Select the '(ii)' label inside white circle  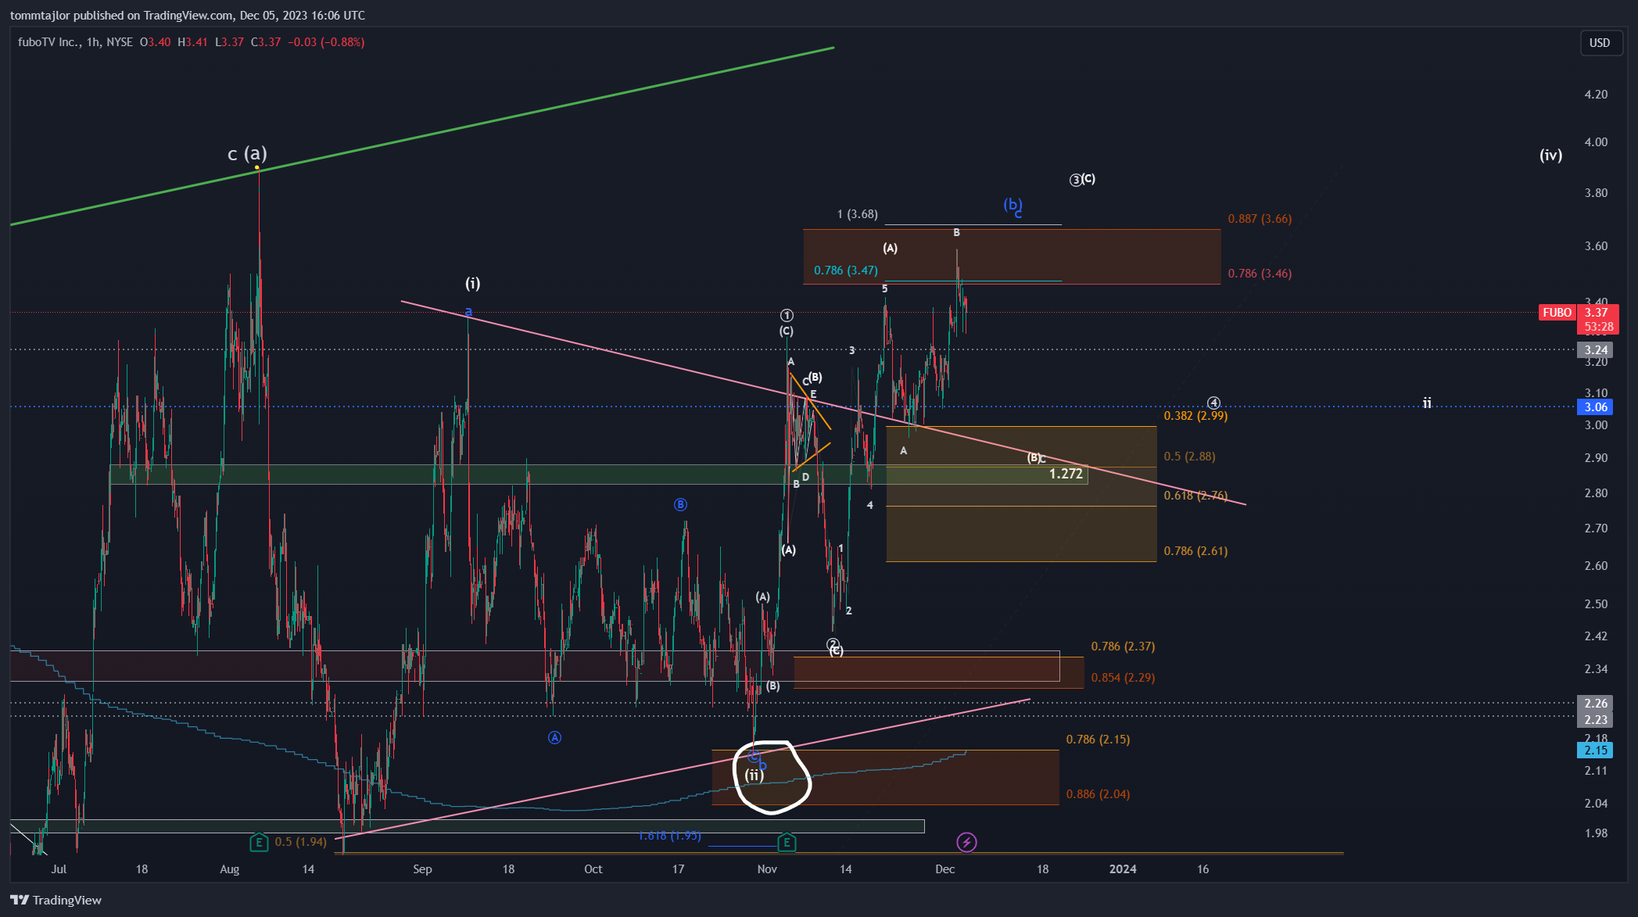pos(754,775)
